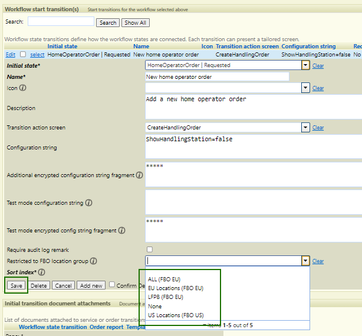The height and width of the screenshot is (336, 362).
Task: Open the Icon dropdown arrow
Action: pyautogui.click(x=305, y=88)
